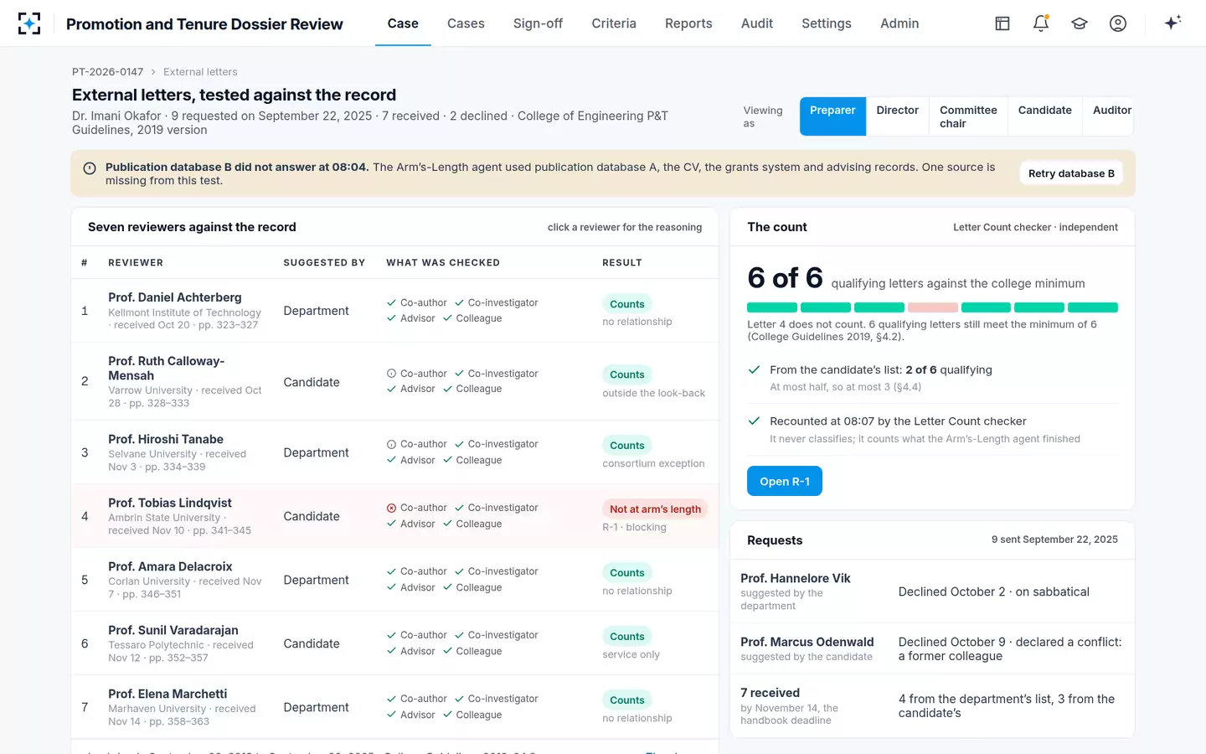
Task: Click the Counts badge for Elena Marchetti
Action: pos(627,700)
